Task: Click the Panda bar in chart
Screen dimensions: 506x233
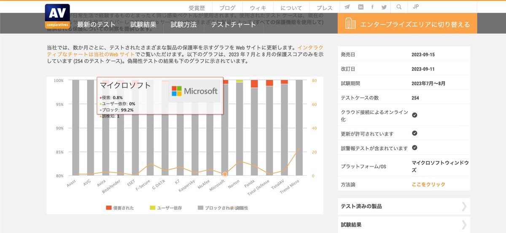Action: click(254, 127)
